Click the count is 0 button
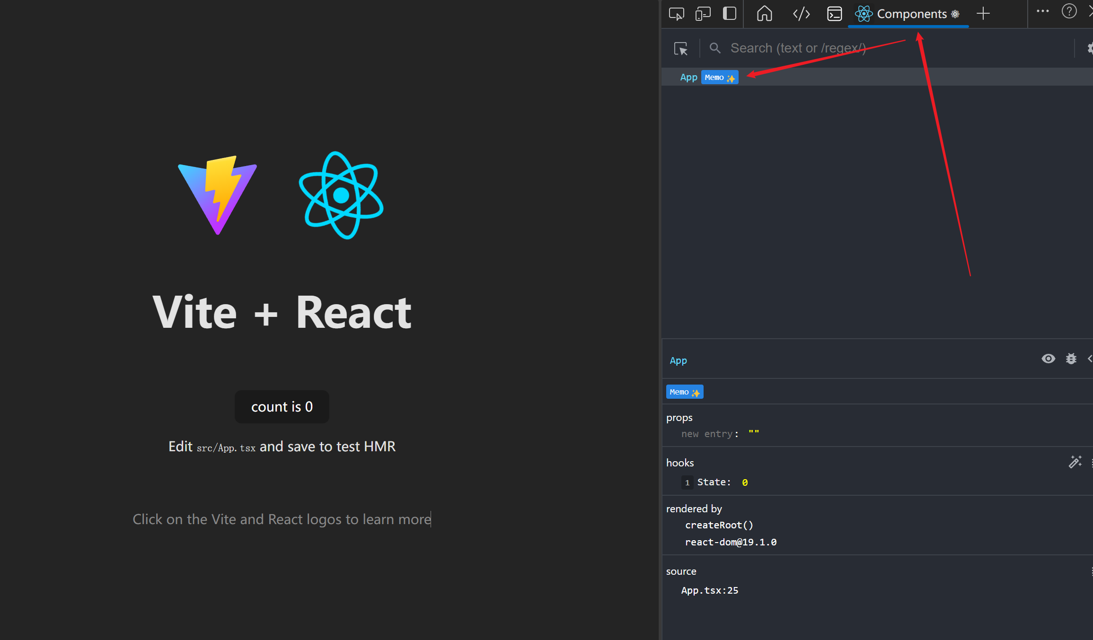Screen dimensions: 1093x640 tap(282, 406)
